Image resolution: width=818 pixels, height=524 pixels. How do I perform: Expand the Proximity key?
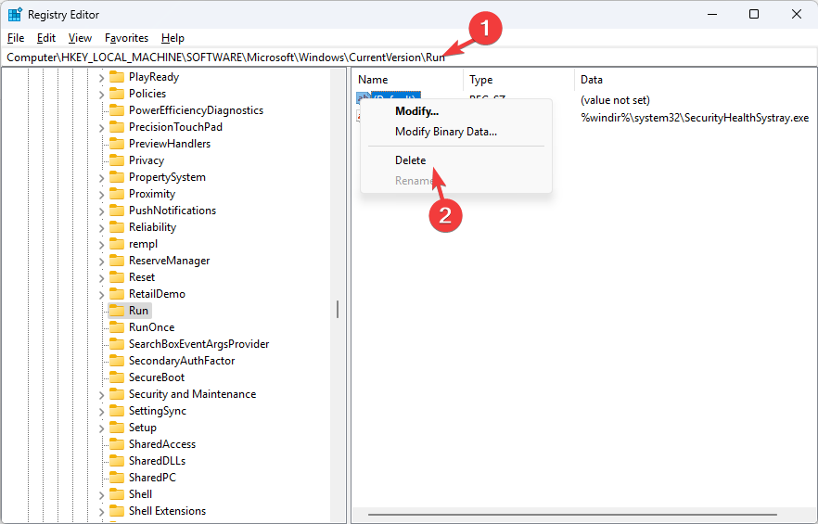pyautogui.click(x=101, y=195)
